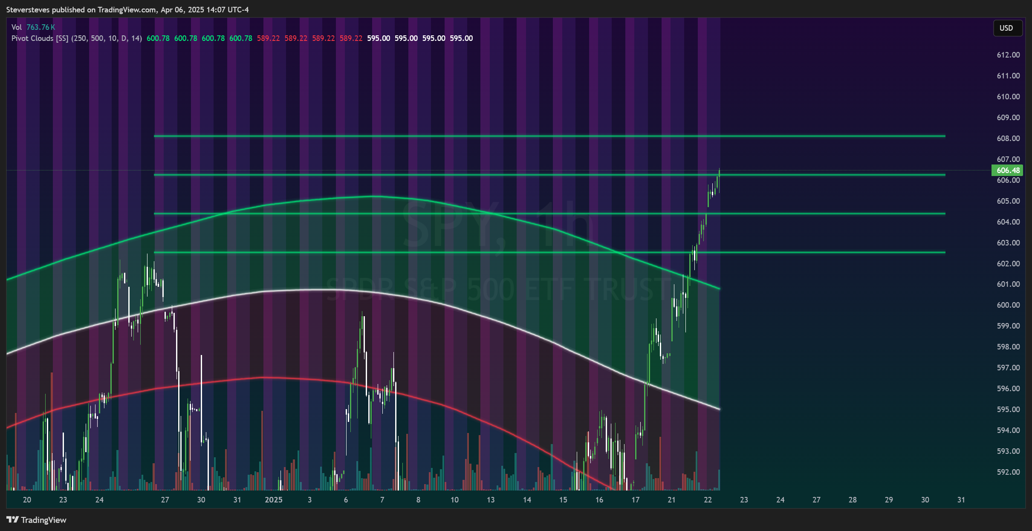Select the Pivot Clouds [SS] indicator legend

click(77, 38)
